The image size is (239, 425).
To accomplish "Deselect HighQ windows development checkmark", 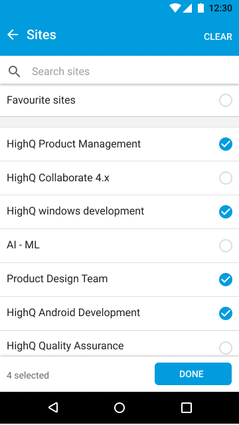I will tap(226, 212).
